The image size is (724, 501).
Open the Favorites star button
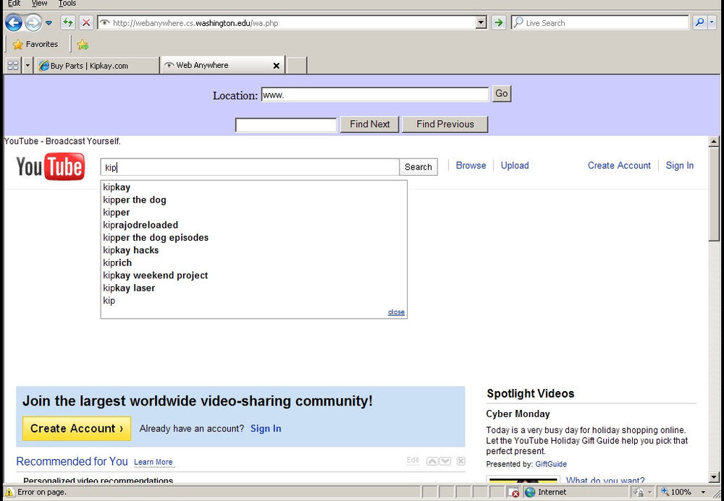click(36, 44)
